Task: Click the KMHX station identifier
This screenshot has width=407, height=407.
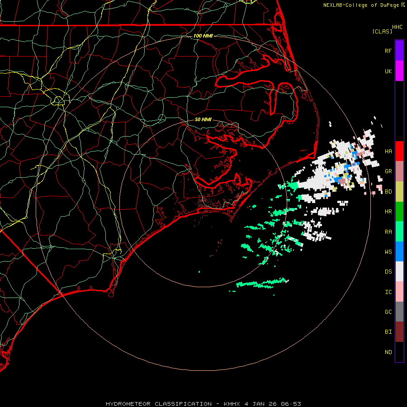Action: pyautogui.click(x=232, y=404)
